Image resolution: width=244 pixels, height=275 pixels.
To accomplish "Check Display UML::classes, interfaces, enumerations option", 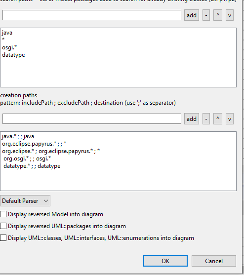I will click(3, 238).
